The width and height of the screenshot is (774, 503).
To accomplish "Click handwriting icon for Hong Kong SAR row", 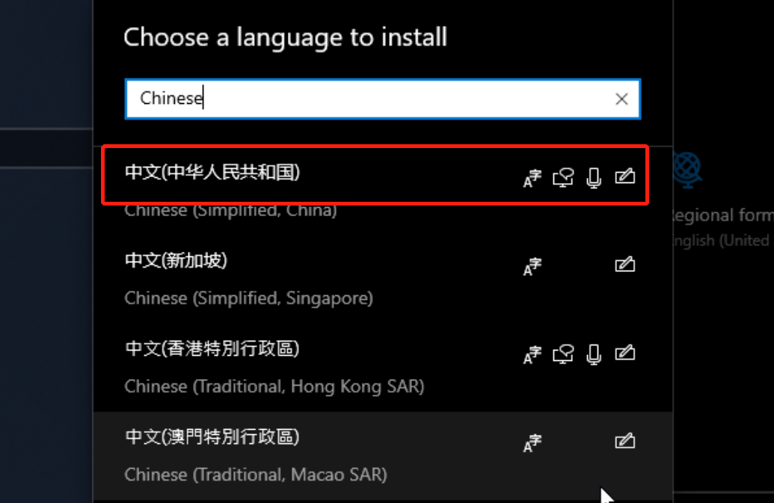I will (625, 353).
